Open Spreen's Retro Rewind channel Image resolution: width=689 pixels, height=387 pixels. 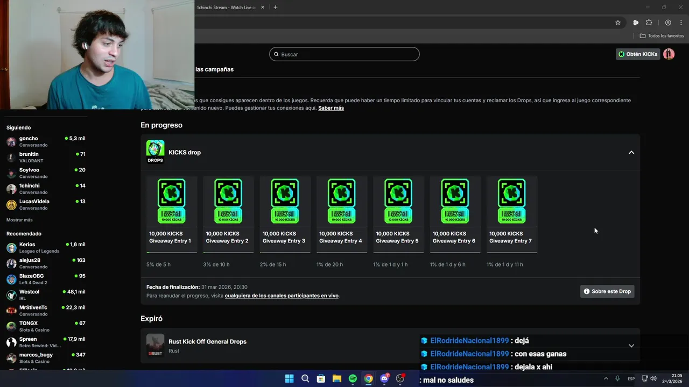click(x=46, y=342)
